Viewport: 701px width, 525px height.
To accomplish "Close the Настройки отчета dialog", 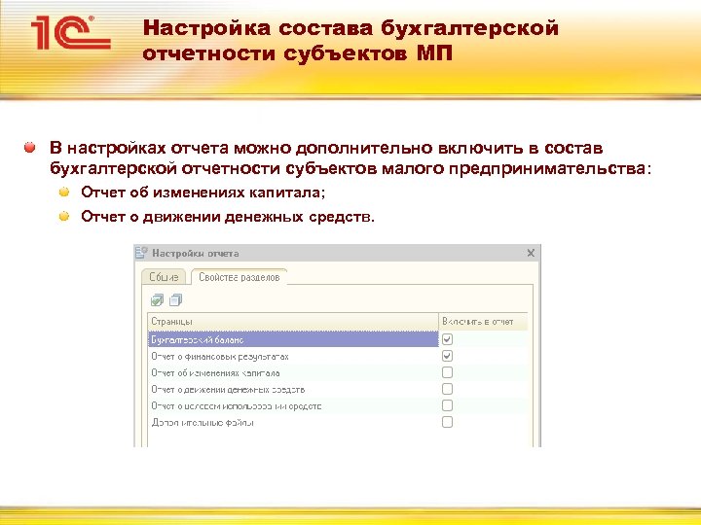I will click(531, 253).
